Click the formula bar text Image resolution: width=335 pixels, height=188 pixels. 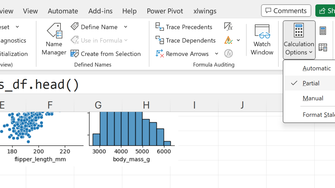[x=39, y=85]
